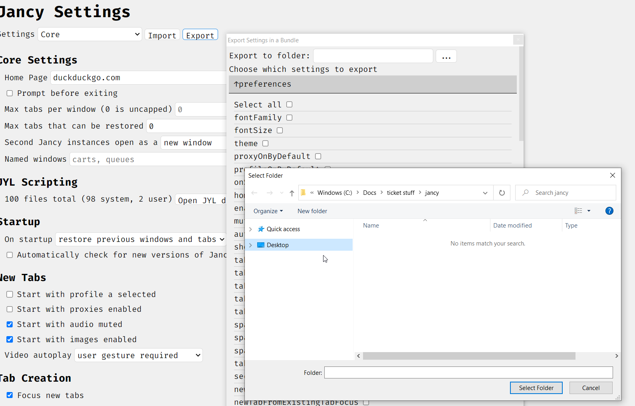Click the folder icon in address bar
This screenshot has width=635, height=406.
[x=304, y=192]
